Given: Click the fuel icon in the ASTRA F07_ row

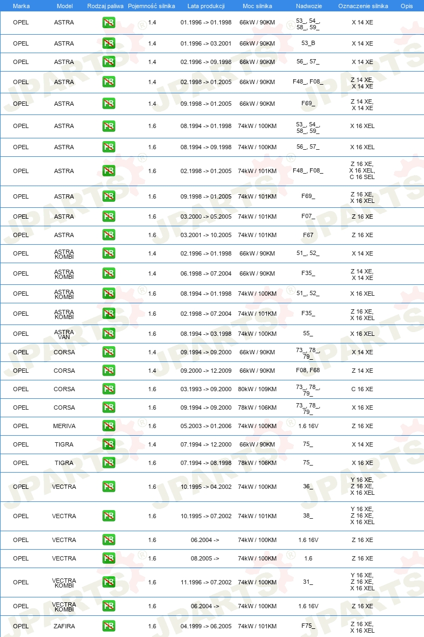Looking at the screenshot, I should (108, 216).
